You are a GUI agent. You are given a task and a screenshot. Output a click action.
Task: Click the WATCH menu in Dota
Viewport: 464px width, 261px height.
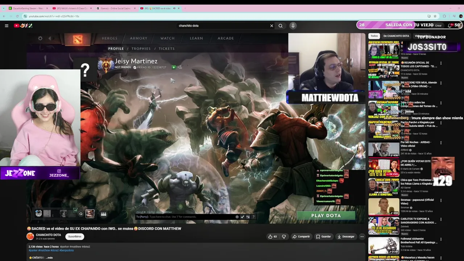tap(167, 38)
